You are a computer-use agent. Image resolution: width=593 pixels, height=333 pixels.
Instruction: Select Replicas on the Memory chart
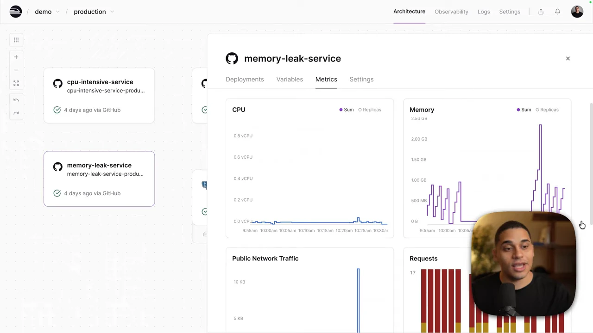547,110
